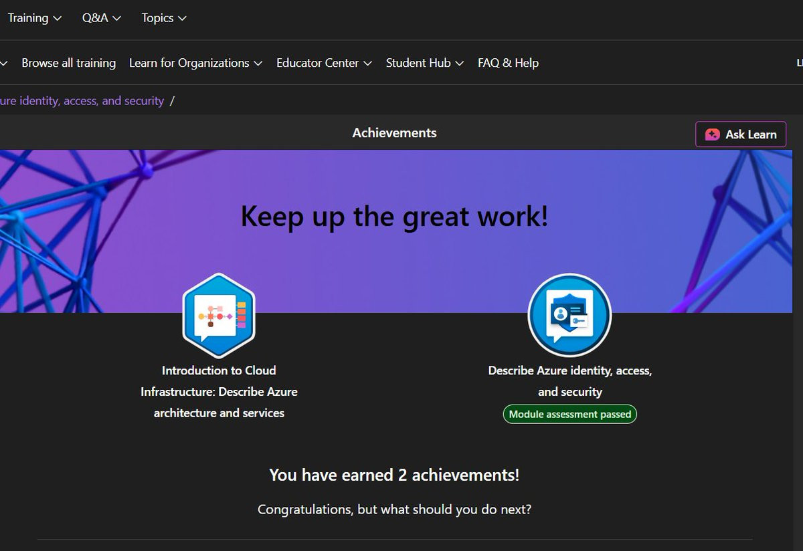Go to FAQ & Help page
Image resolution: width=803 pixels, height=551 pixels.
[x=508, y=63]
